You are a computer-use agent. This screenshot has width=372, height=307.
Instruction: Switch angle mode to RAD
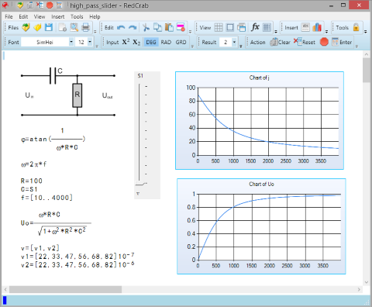click(166, 42)
